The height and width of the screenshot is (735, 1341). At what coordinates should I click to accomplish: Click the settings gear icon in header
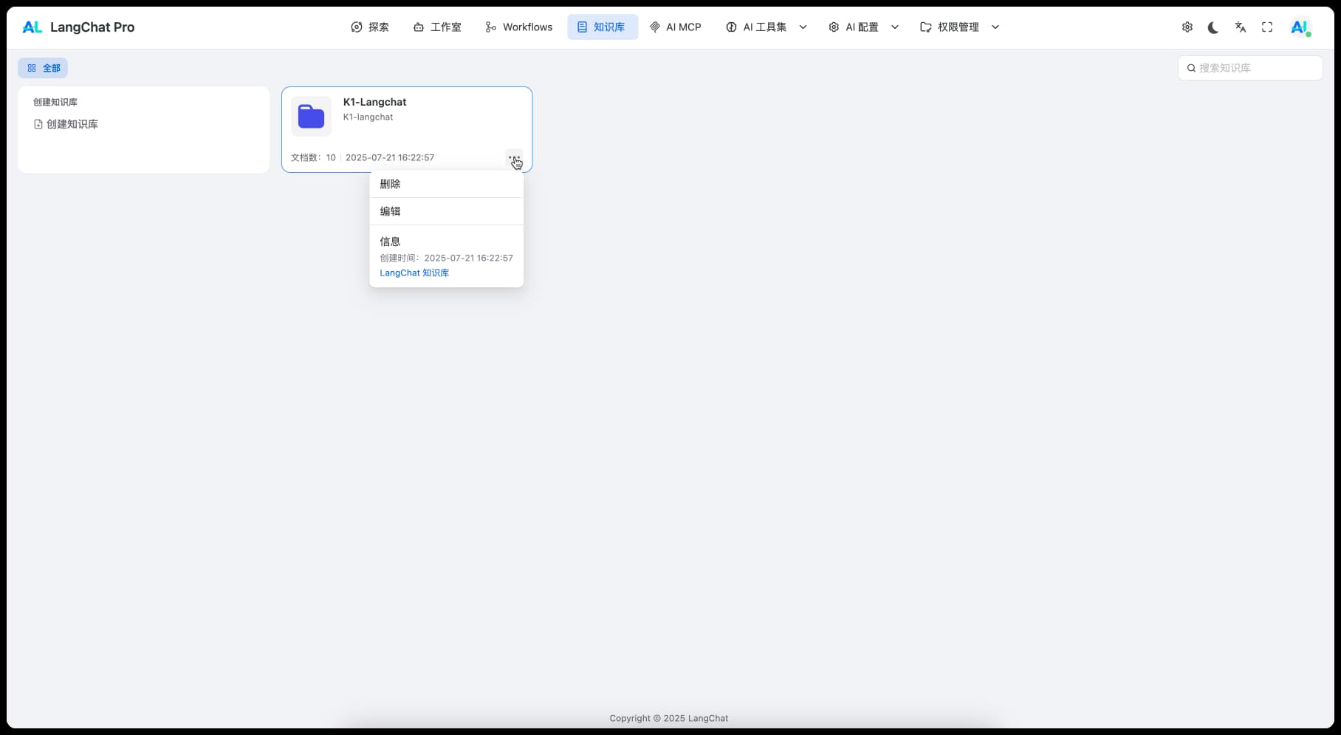point(1187,27)
